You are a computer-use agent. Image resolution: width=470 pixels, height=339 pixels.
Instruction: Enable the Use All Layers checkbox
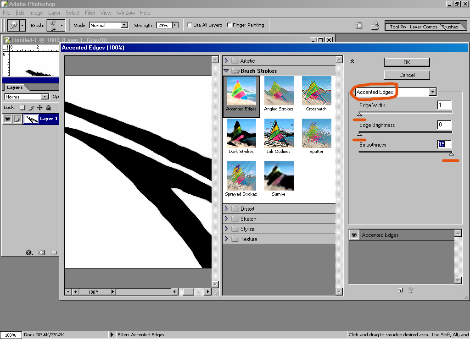coord(190,25)
